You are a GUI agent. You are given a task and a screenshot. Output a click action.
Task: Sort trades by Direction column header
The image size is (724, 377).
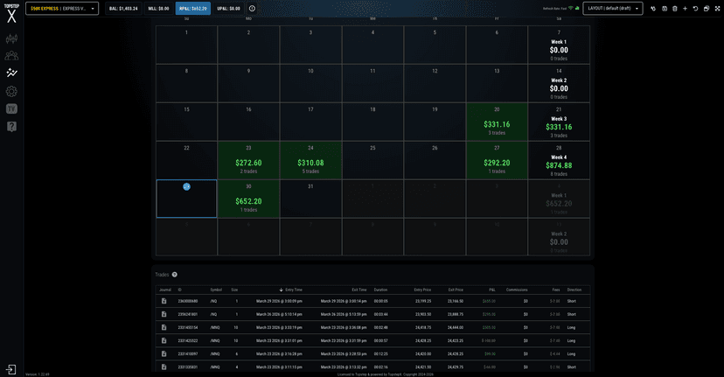point(574,290)
